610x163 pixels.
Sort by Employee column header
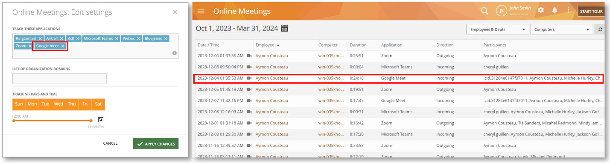click(x=265, y=45)
